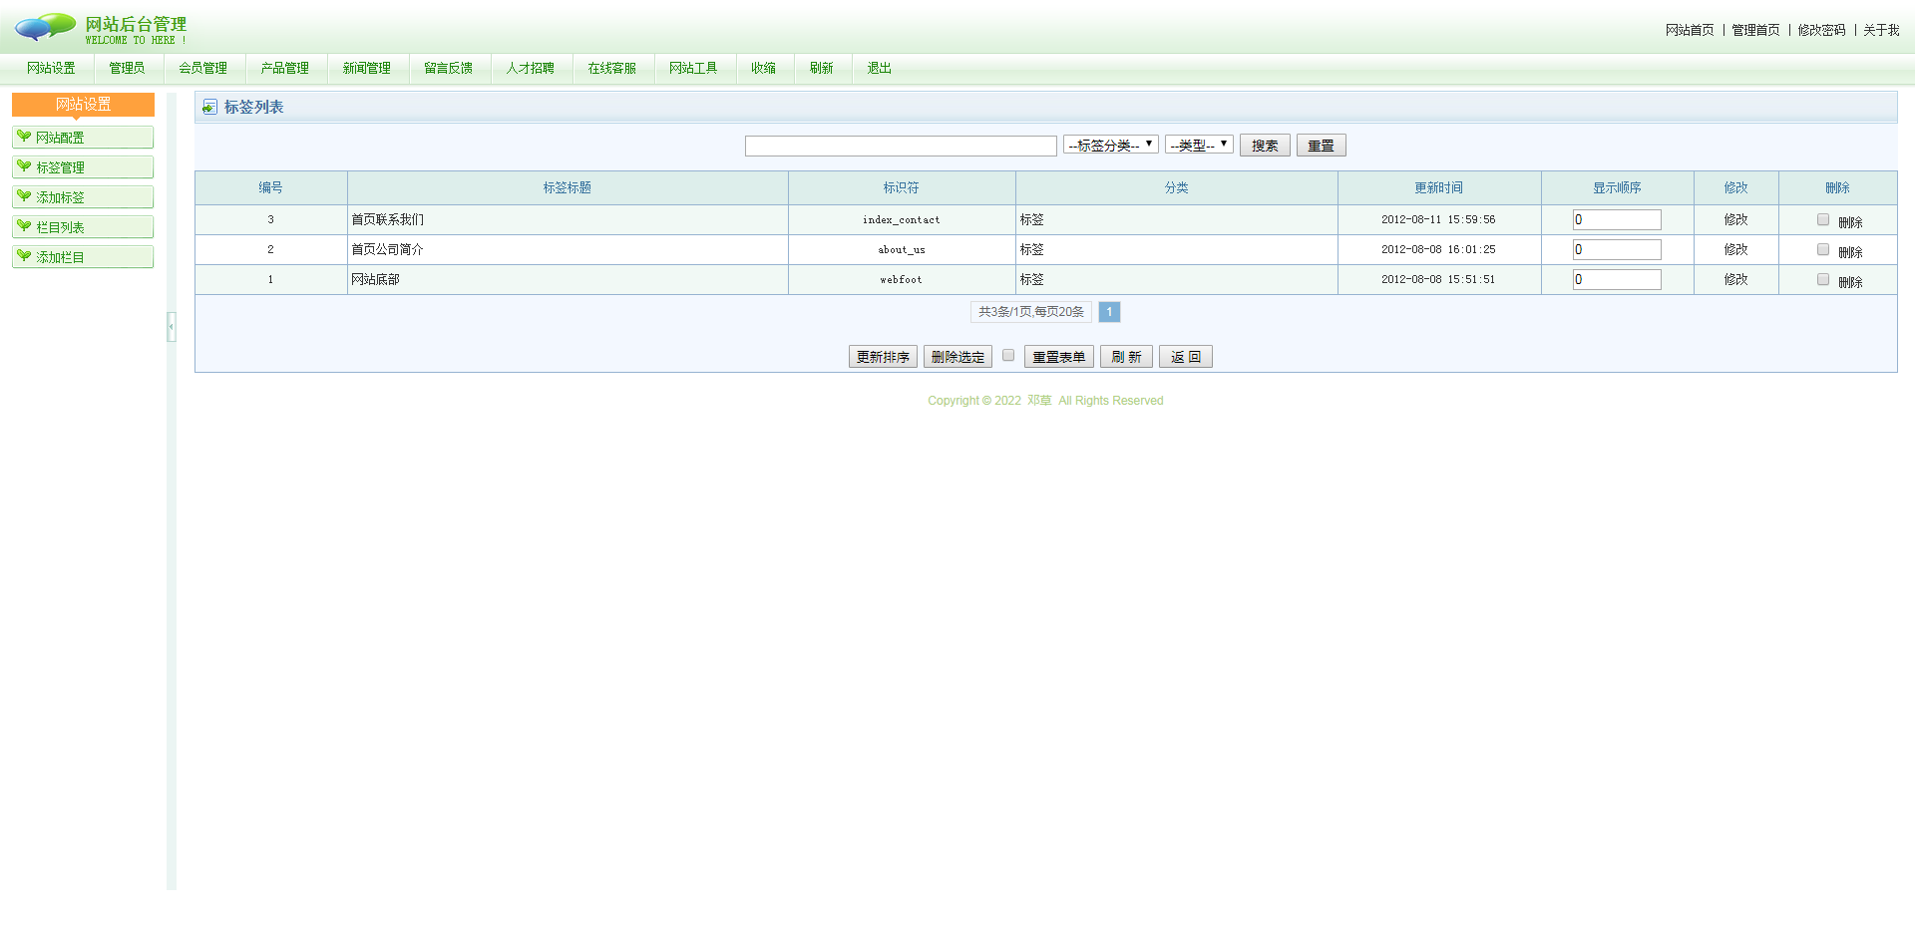Click the about_us identifier cell

tap(902, 249)
